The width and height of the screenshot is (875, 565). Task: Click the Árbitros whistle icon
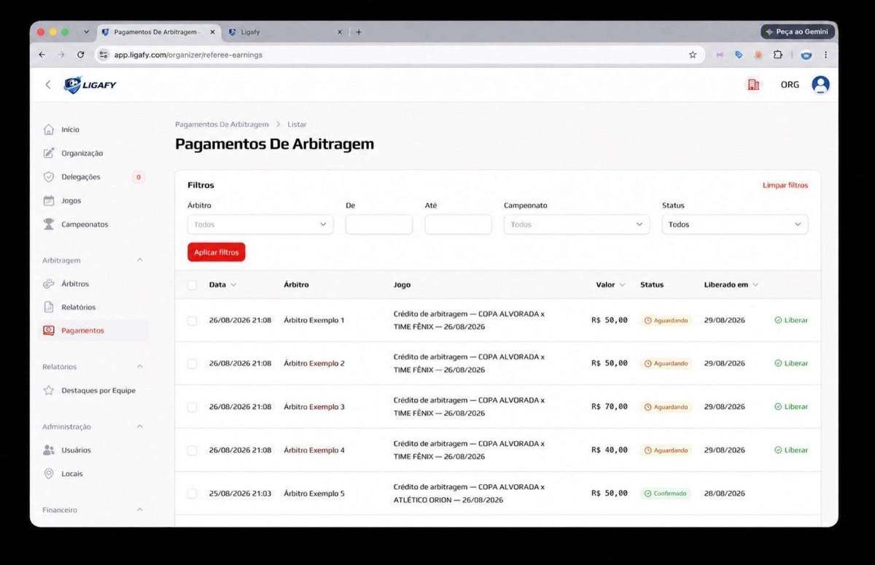pos(49,284)
